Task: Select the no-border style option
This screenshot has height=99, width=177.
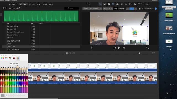Action: point(127,9)
